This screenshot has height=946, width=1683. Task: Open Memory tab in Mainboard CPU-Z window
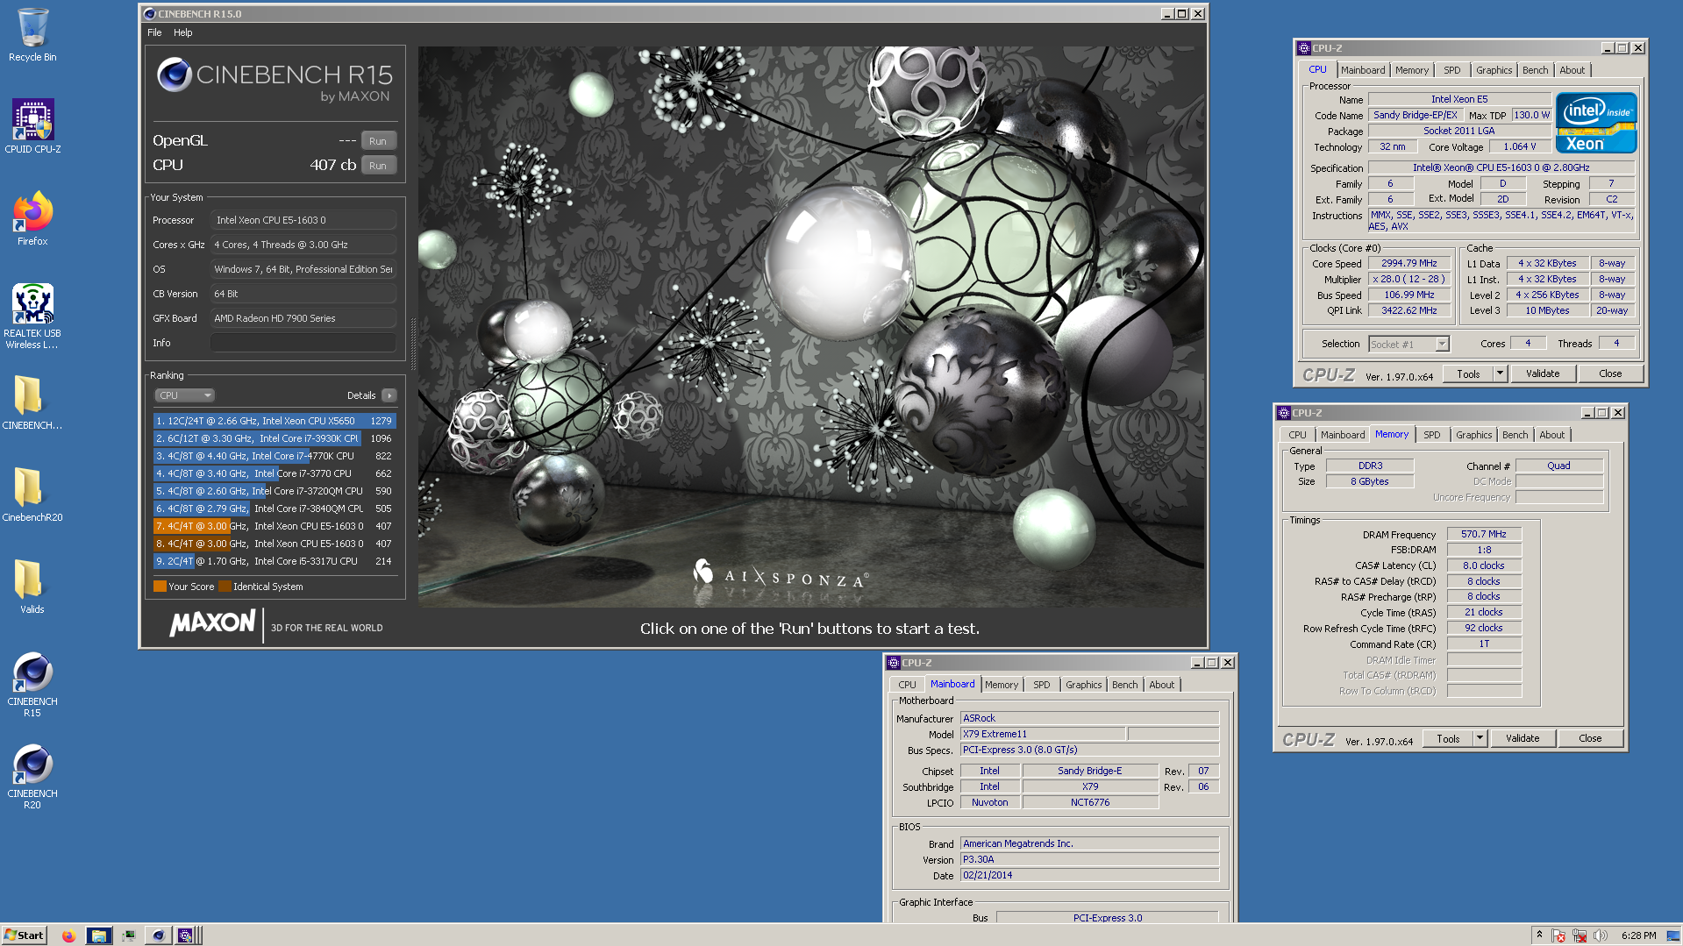(1001, 685)
